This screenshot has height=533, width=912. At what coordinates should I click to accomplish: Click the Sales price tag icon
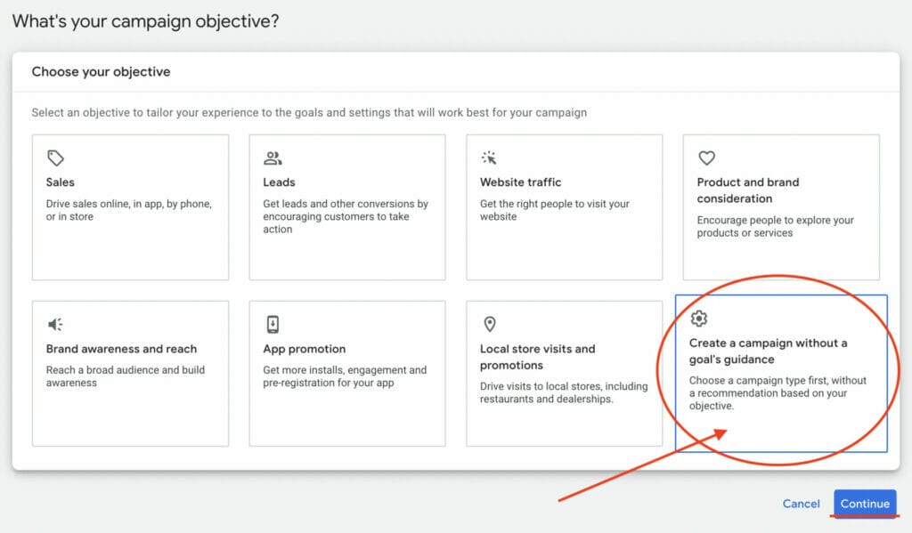(x=55, y=157)
